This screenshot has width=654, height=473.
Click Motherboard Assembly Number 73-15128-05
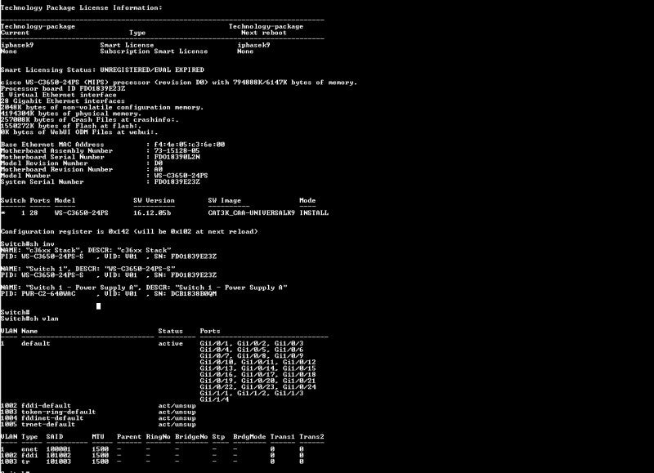pos(177,151)
